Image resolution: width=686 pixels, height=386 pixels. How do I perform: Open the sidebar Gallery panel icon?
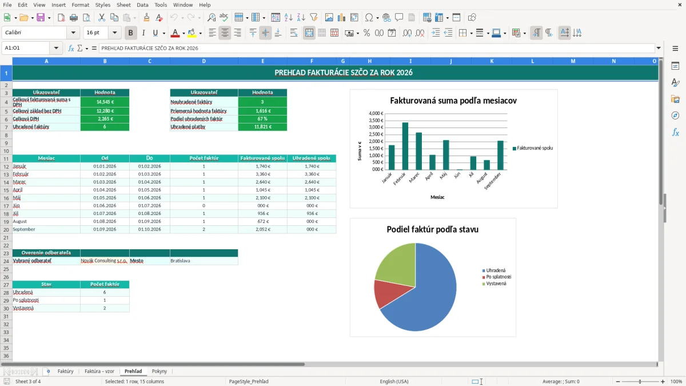(x=675, y=99)
